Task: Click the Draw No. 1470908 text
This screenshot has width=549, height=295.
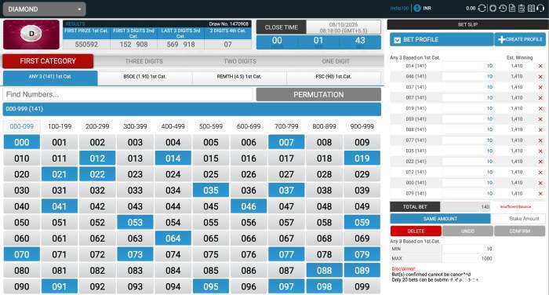Action: pos(229,24)
